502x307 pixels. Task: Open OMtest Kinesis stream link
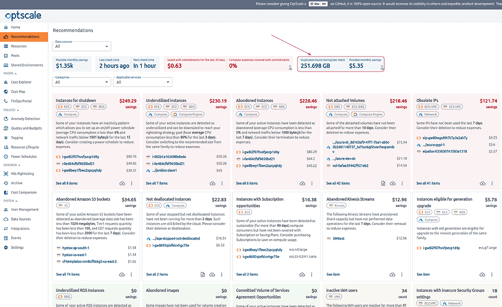(x=338, y=238)
